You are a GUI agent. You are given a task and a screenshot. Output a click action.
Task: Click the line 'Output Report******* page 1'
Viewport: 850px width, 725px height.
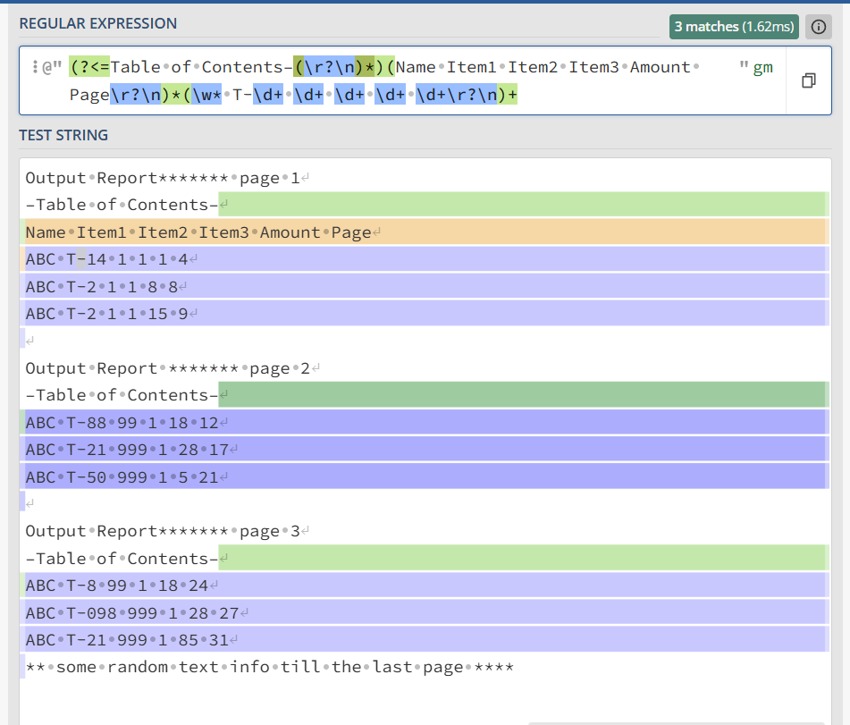click(x=163, y=178)
